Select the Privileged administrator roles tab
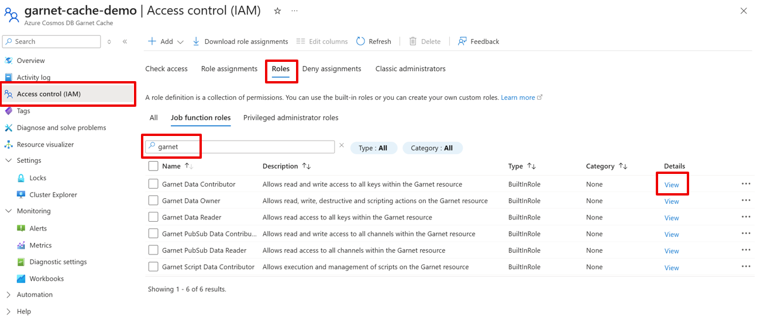The height and width of the screenshot is (321, 757). [291, 118]
